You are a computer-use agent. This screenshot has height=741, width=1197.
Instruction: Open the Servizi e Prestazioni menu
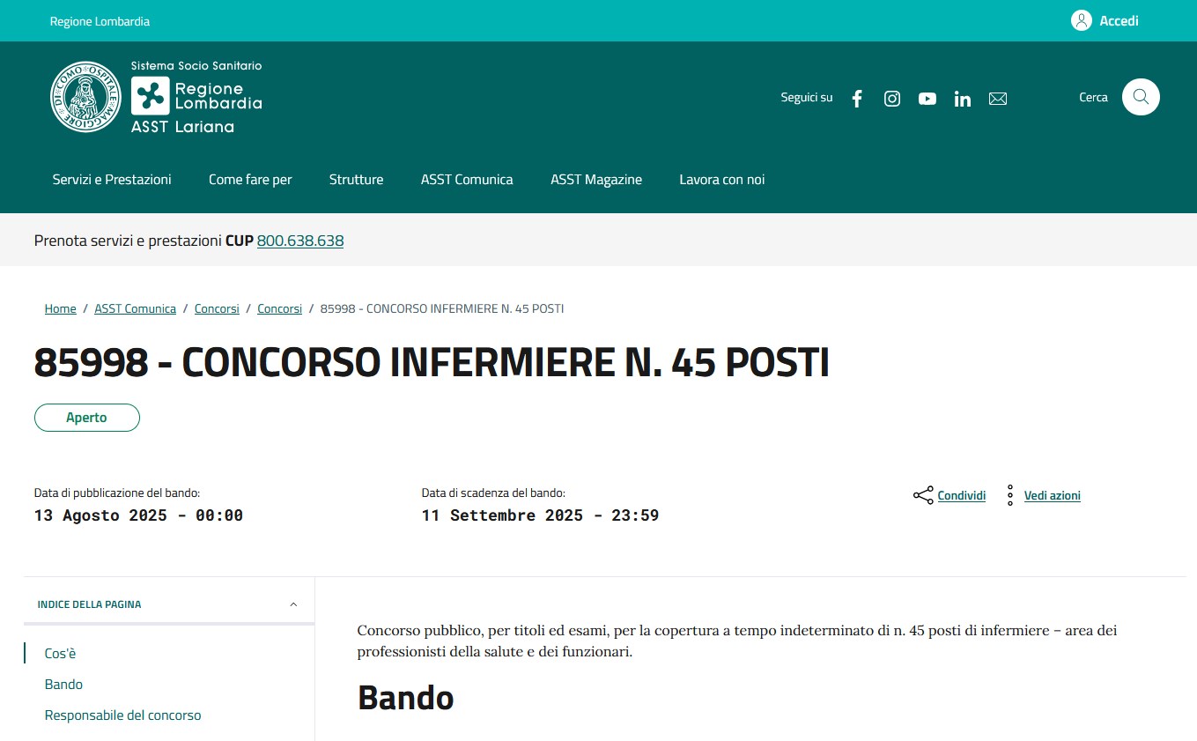coord(112,180)
